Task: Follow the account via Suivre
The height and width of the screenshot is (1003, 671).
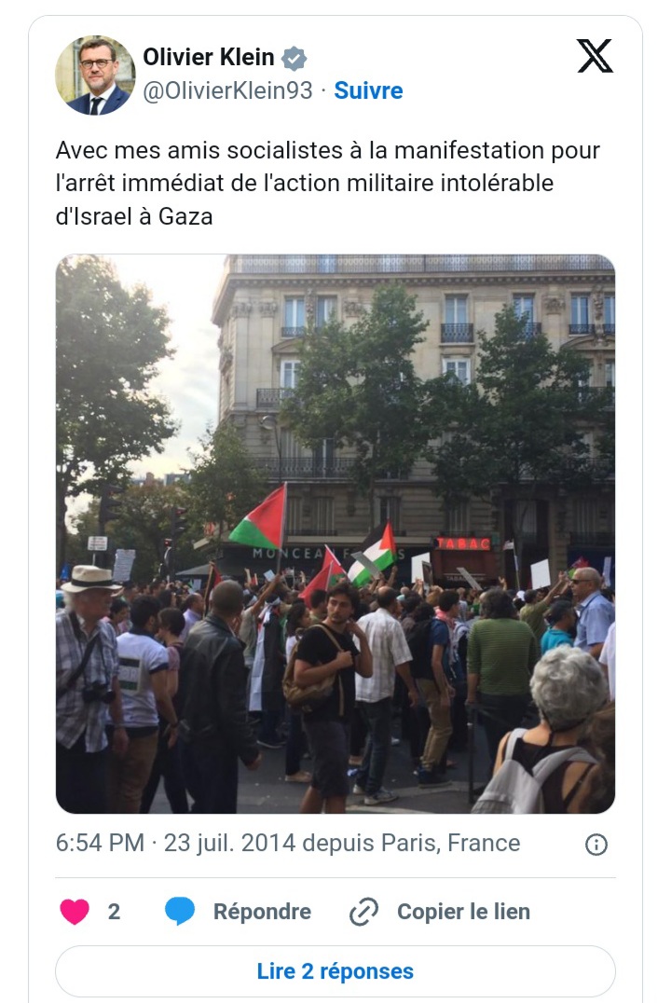Action: (368, 90)
